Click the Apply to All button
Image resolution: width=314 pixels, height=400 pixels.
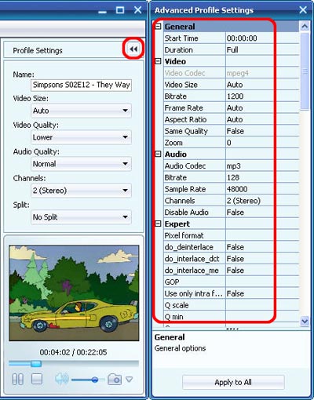coord(233,382)
